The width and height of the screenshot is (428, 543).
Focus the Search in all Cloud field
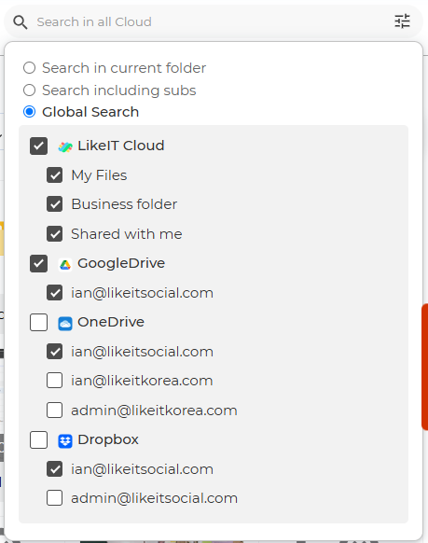coord(211,21)
